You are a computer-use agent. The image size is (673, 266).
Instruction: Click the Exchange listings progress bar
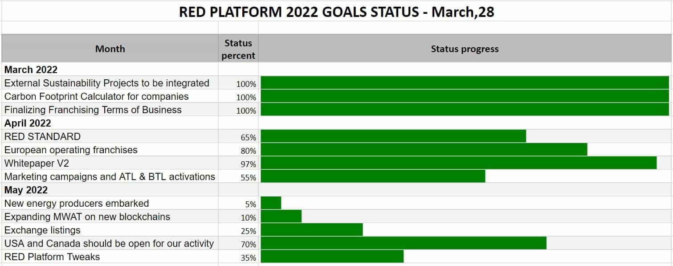312,230
